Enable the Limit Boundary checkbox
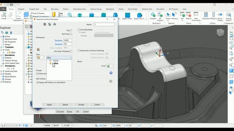Screen dimensions: 234x131 pyautogui.click(x=79, y=29)
